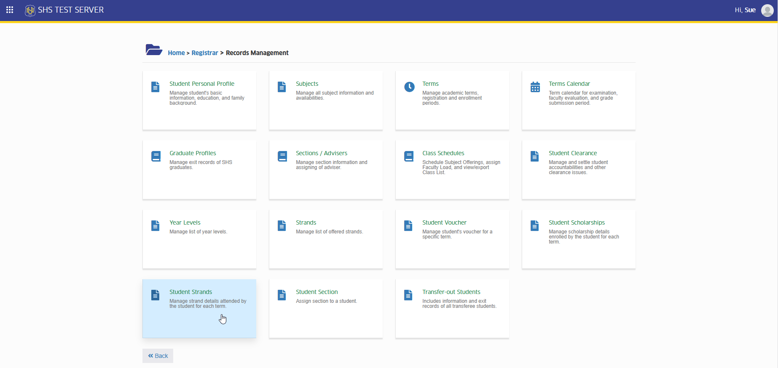Open the Strands title link
This screenshot has height=368, width=778.
(306, 222)
